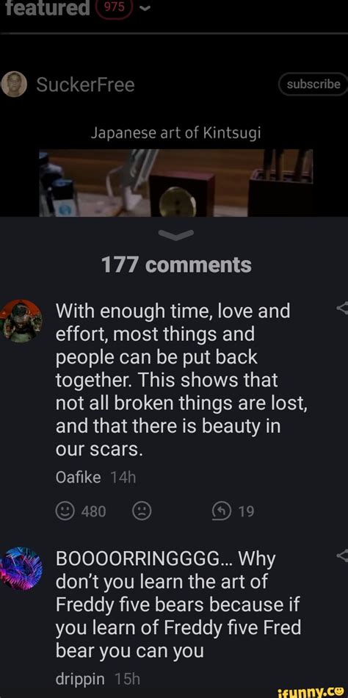The height and width of the screenshot is (698, 348).
Task: Subscribe to SuckerFree
Action: coord(313,84)
